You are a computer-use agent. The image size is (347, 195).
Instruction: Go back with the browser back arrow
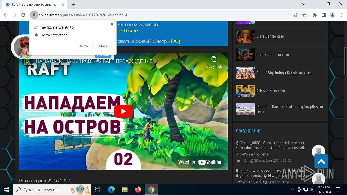click(6, 15)
